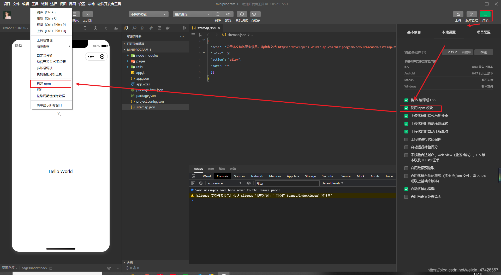Switch to 基本信息 tab
The height and width of the screenshot is (275, 501).
point(414,32)
